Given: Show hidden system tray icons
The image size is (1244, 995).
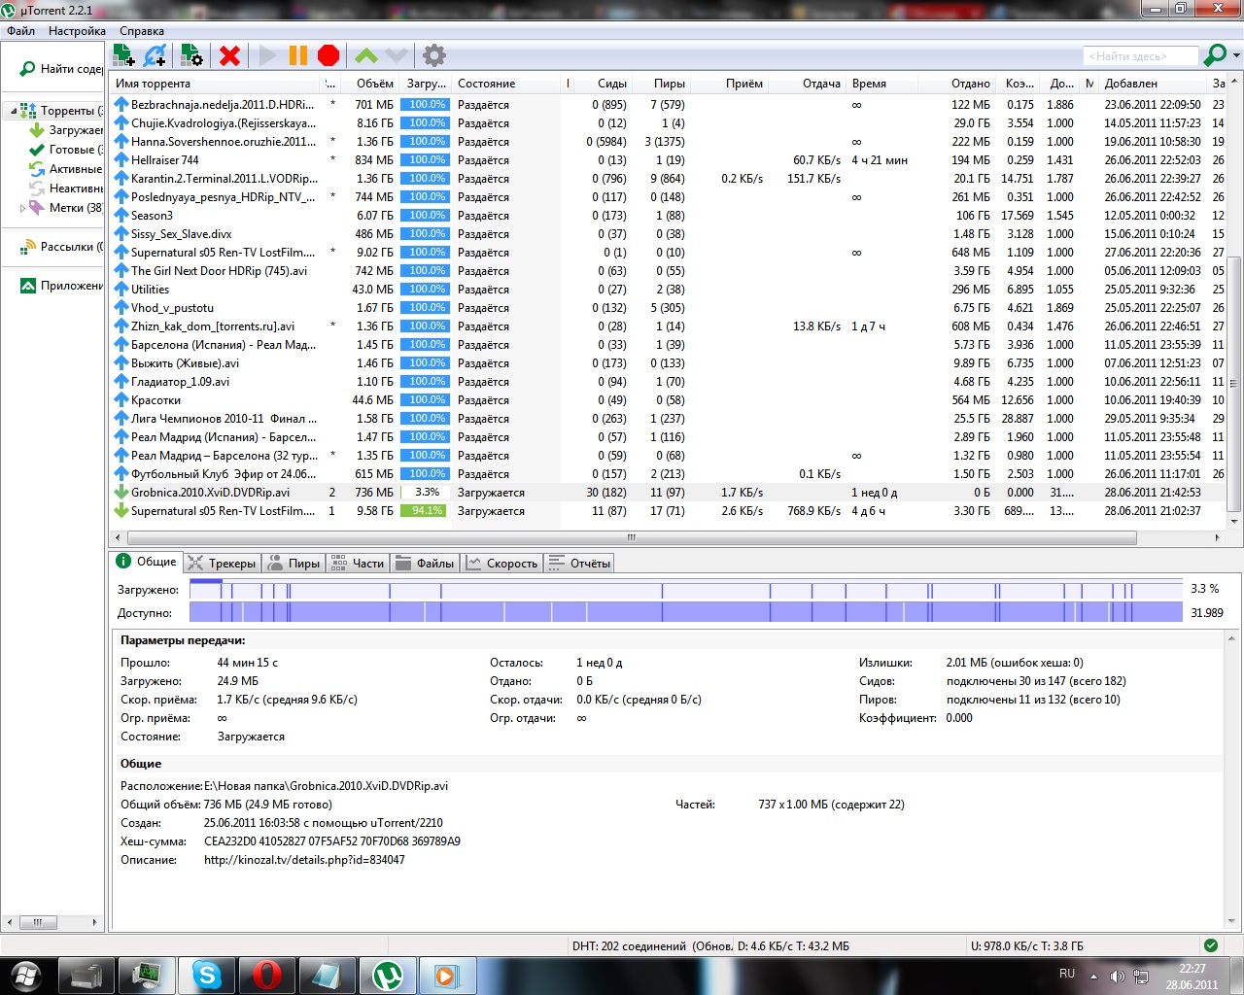Looking at the screenshot, I should pyautogui.click(x=1093, y=976).
